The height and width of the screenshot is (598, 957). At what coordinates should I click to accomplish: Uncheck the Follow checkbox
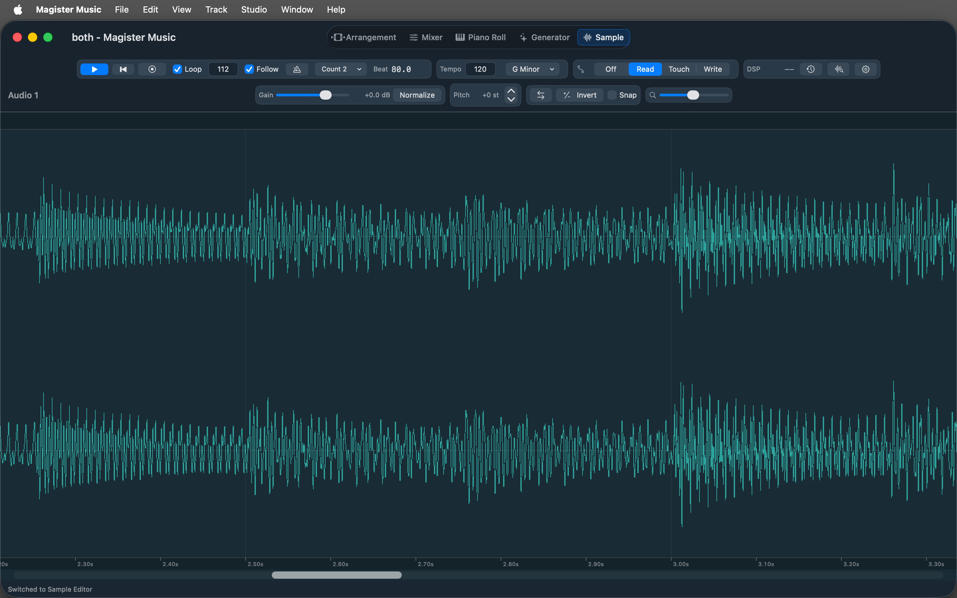(249, 69)
